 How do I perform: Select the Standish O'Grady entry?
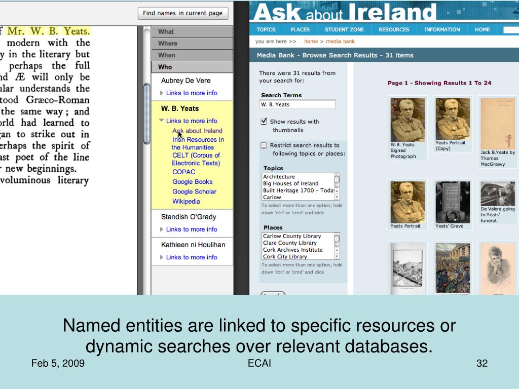tap(189, 217)
